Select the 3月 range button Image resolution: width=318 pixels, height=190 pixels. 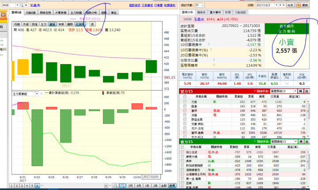(130, 186)
